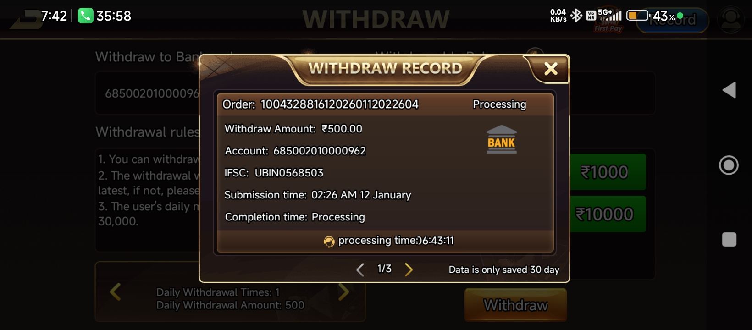Open the user profile avatar
Viewport: 752px width, 330px height.
pos(731,20)
